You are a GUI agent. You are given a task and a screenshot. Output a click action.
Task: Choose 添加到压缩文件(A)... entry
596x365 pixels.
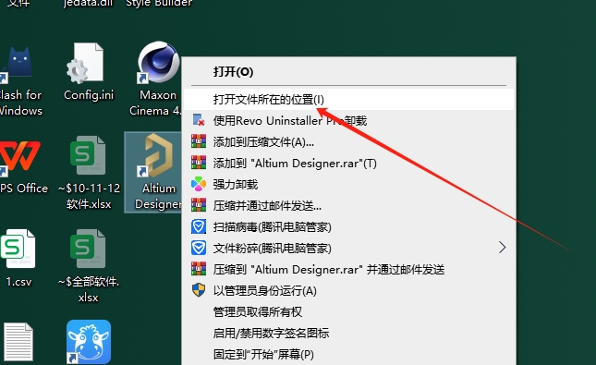(x=348, y=141)
